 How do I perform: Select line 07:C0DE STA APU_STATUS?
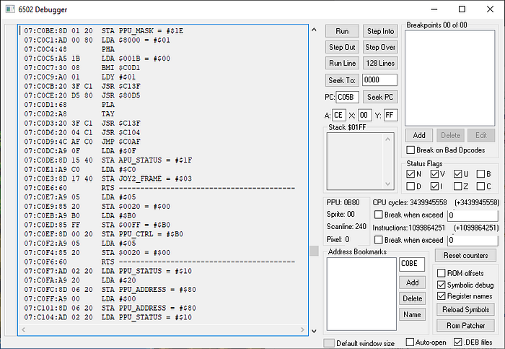click(108, 160)
